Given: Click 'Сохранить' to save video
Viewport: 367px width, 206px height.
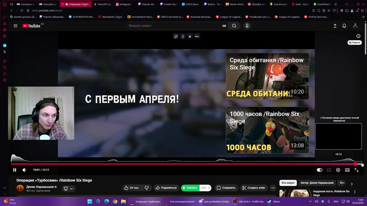Looking at the screenshot, I should pyautogui.click(x=226, y=188).
